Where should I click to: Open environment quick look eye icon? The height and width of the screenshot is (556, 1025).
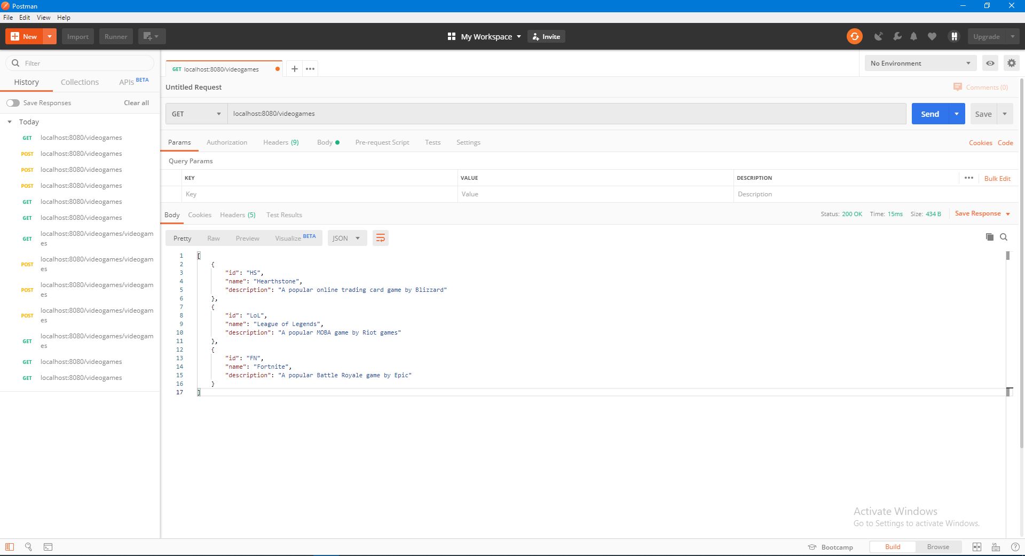pyautogui.click(x=990, y=63)
